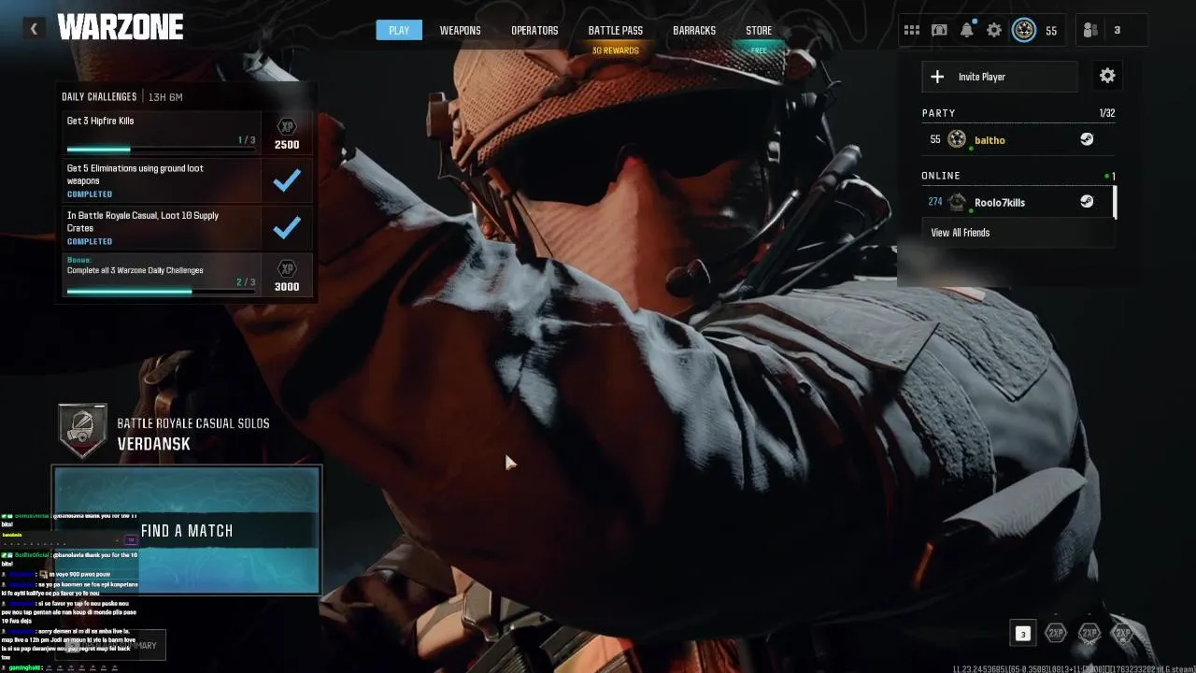Click the Party section header
Viewport: 1196px width, 673px height.
click(939, 113)
